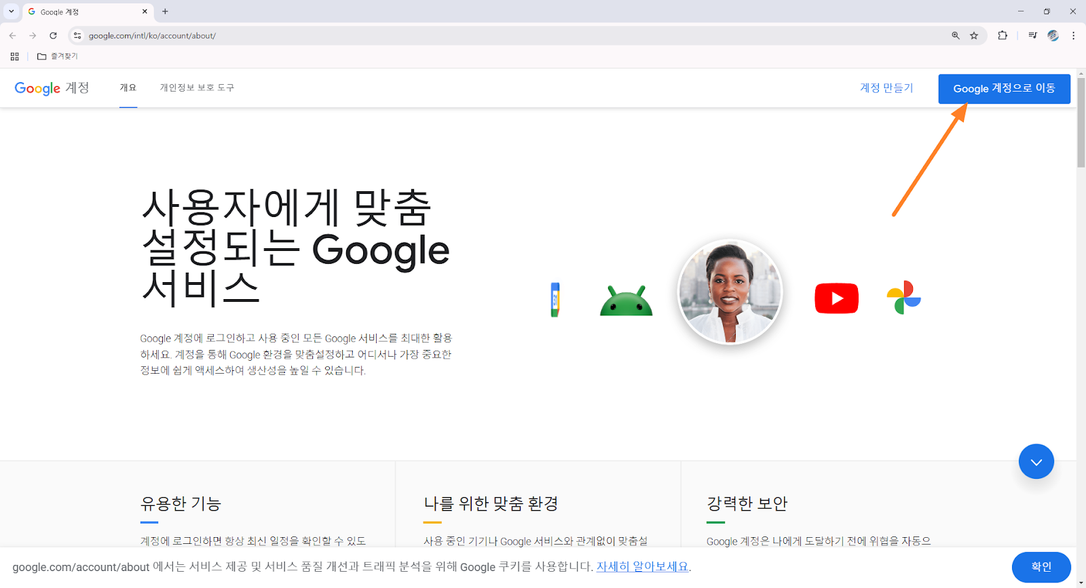
Task: Click the vertical page scrollbar thumb
Action: point(1081,122)
